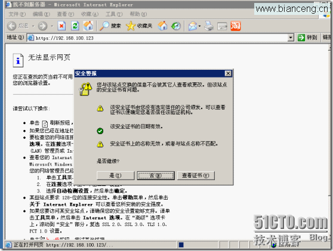Image resolution: width=333 pixels, height=251 pixels.
Task: Go to Home page icon
Action: pos(88,26)
